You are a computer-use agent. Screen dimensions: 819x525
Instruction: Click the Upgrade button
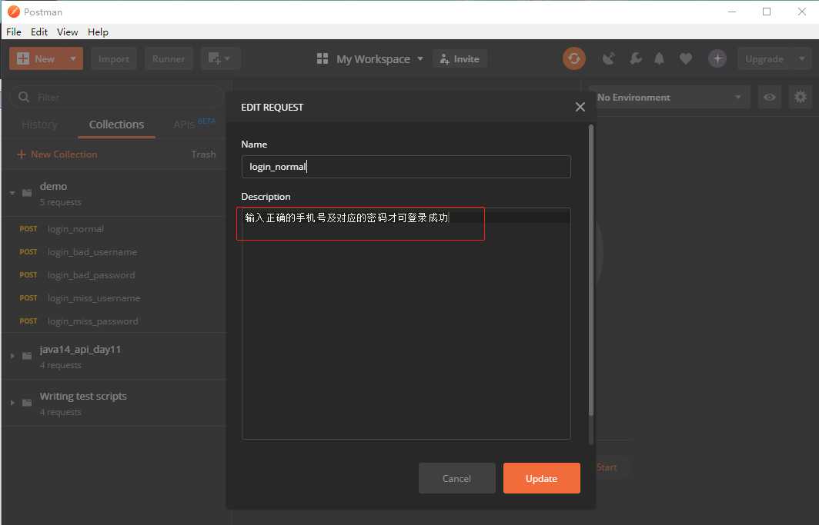tap(764, 58)
